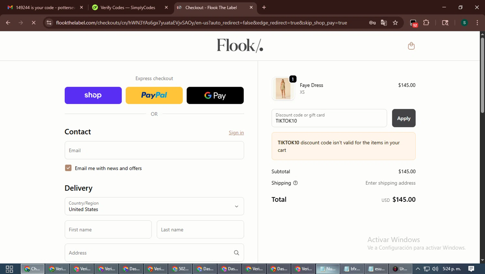Click the Email input field
Image resolution: width=485 pixels, height=274 pixels.
point(154,150)
